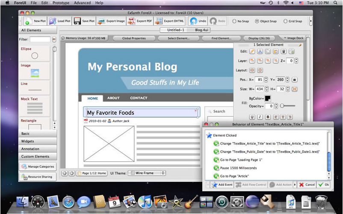Click the size fit icon next to H field
Image resolution: width=343 pixels, height=214 pixels.
(294, 89)
